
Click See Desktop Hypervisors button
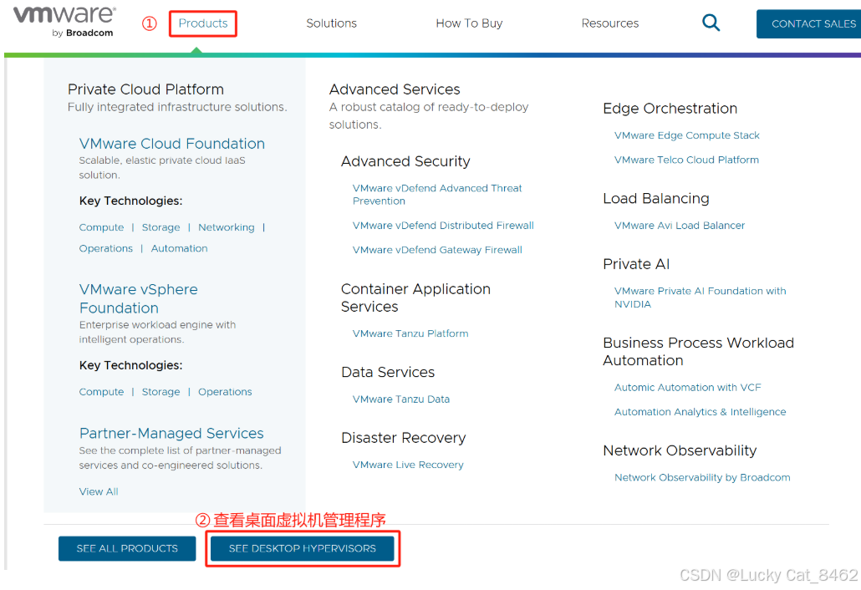pos(303,548)
